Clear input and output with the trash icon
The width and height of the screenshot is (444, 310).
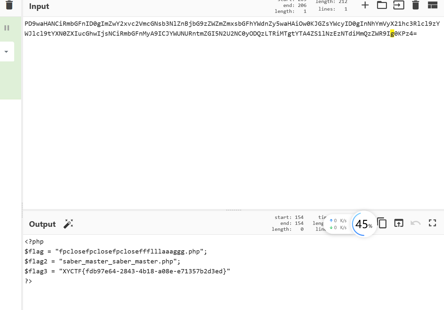(x=416, y=5)
